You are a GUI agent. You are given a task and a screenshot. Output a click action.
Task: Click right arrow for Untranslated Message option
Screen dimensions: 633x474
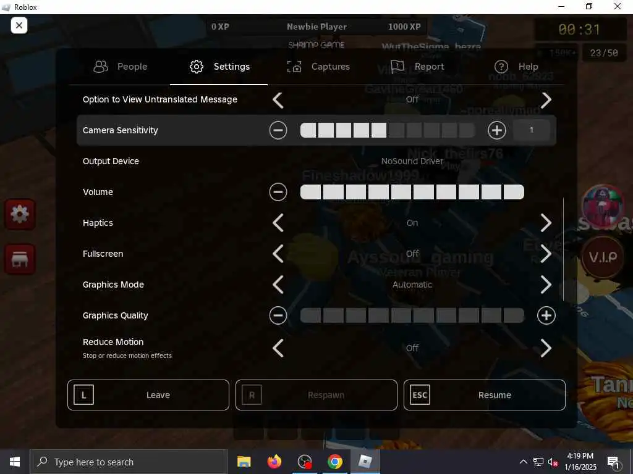(x=546, y=99)
